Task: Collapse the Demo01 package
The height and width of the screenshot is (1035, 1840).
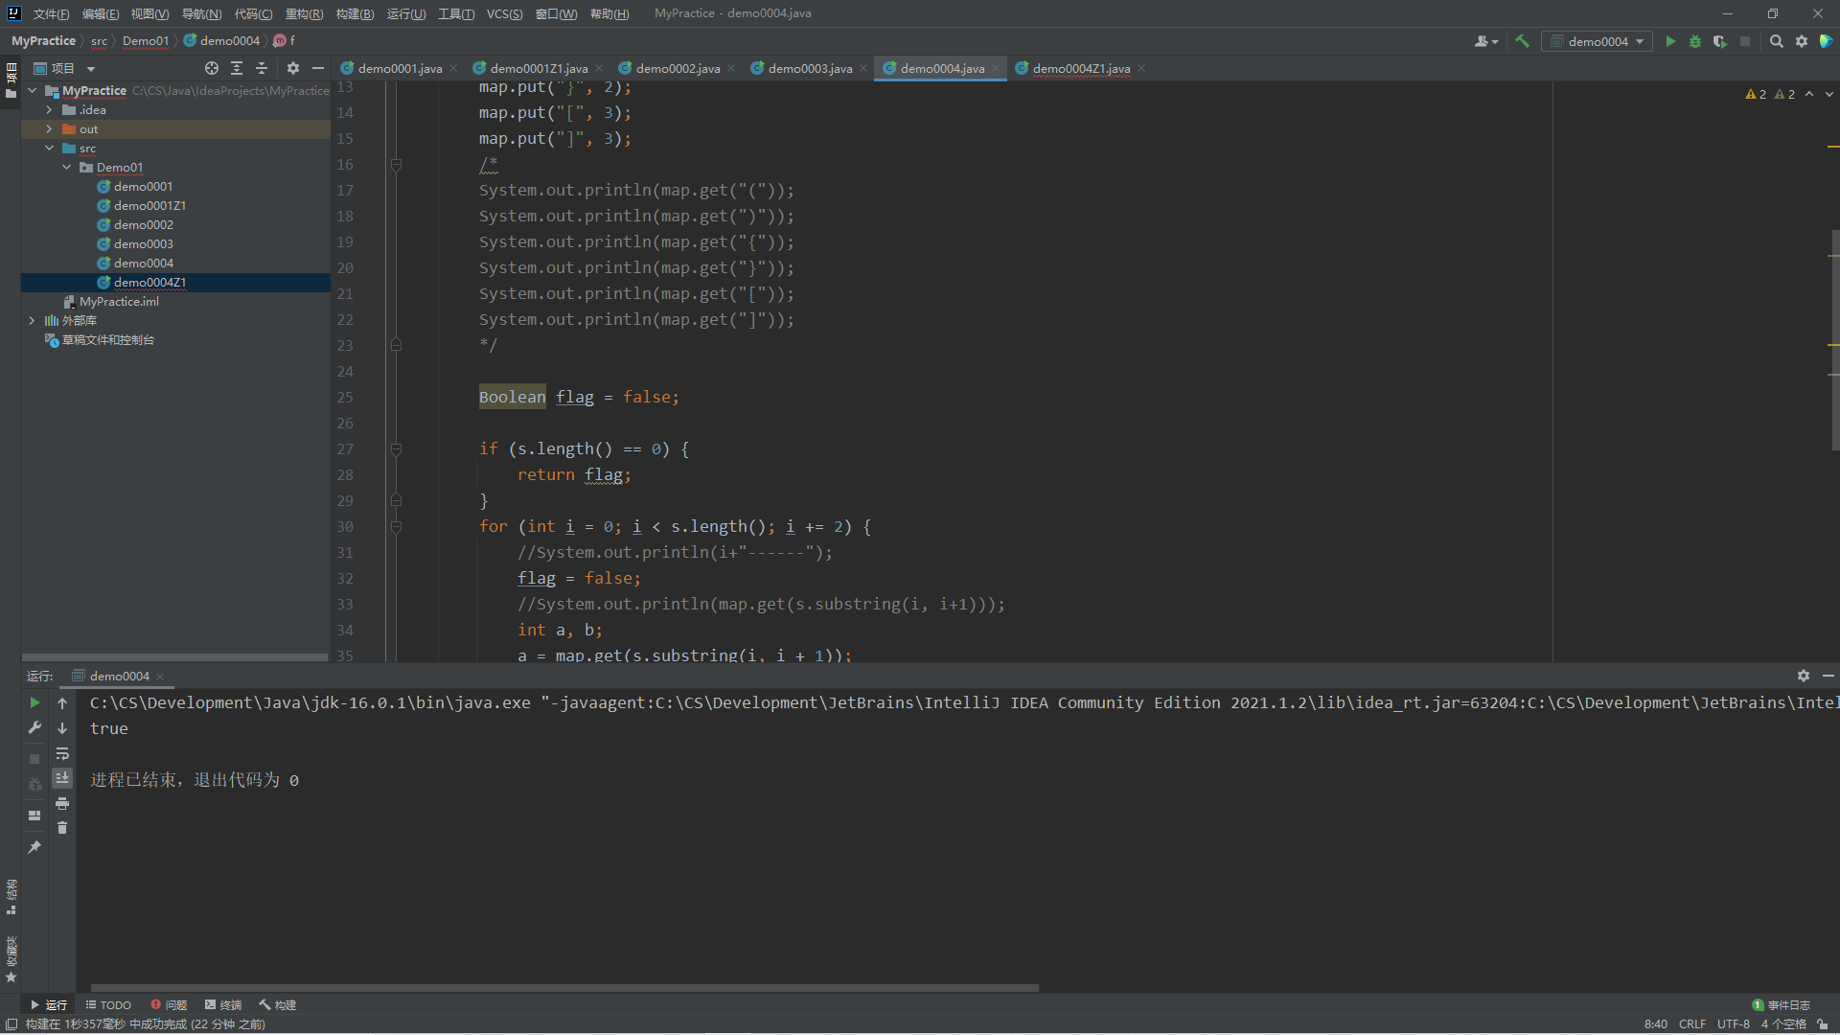Action: pyautogui.click(x=66, y=168)
